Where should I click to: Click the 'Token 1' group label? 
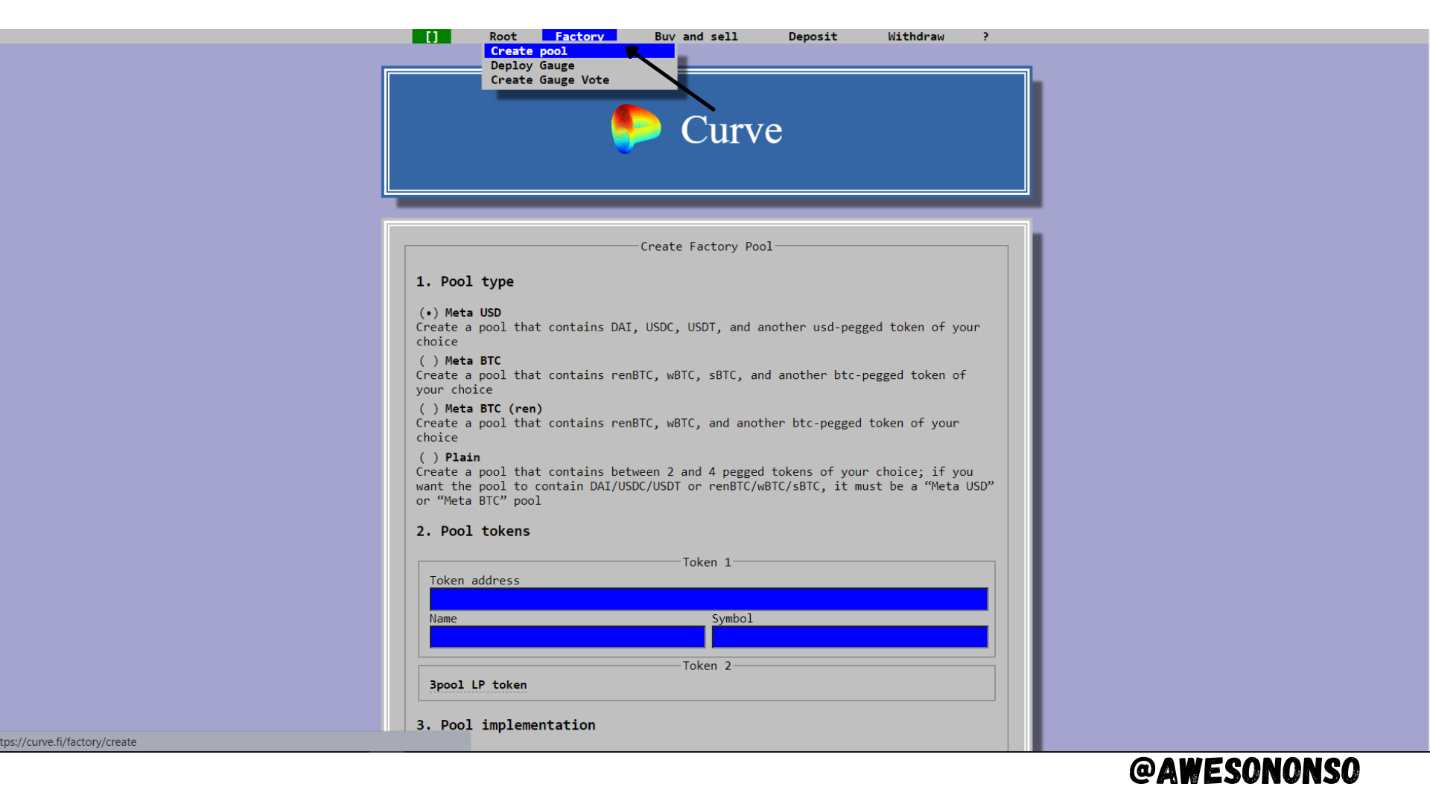tap(707, 562)
